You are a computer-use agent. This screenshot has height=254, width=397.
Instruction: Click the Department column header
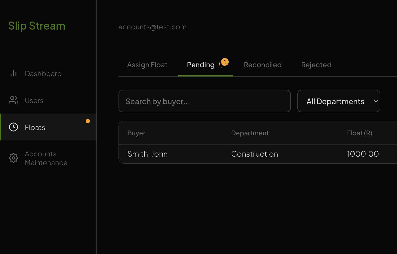pos(250,133)
